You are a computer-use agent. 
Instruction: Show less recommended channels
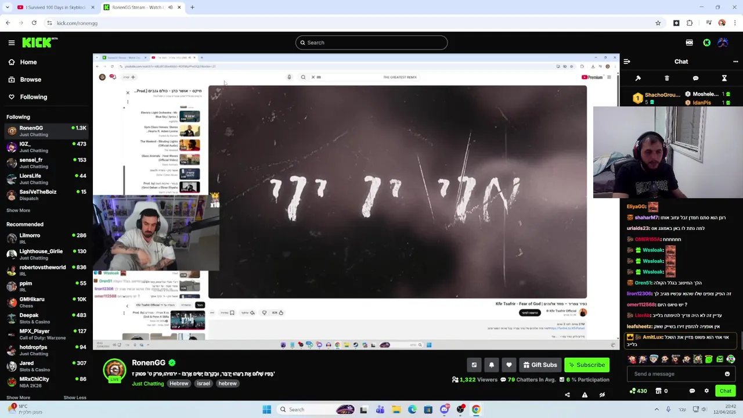(x=74, y=398)
